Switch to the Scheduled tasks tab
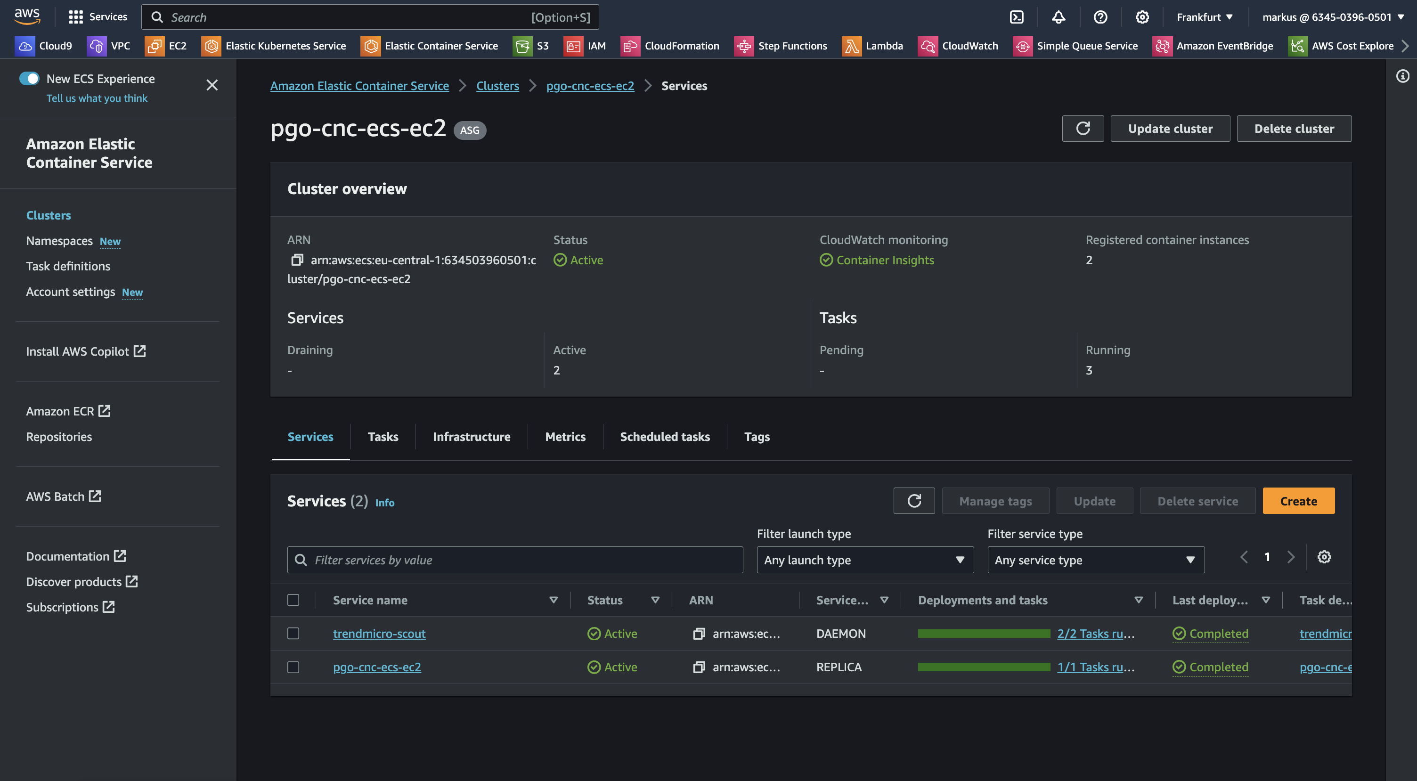1417x781 pixels. tap(665, 437)
